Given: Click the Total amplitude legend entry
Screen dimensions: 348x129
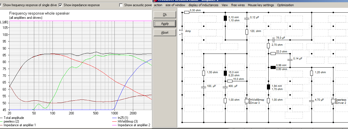Looking at the screenshot, I should tap(13, 118).
